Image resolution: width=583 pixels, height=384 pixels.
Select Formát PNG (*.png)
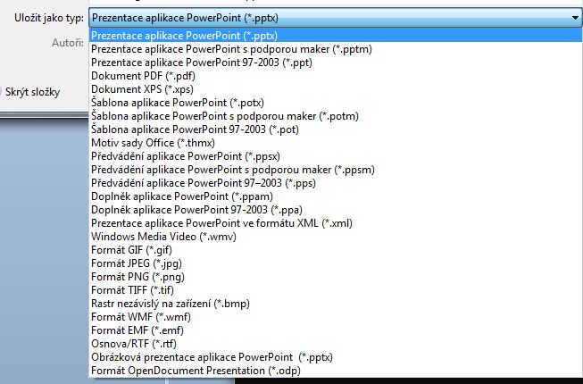(336, 277)
